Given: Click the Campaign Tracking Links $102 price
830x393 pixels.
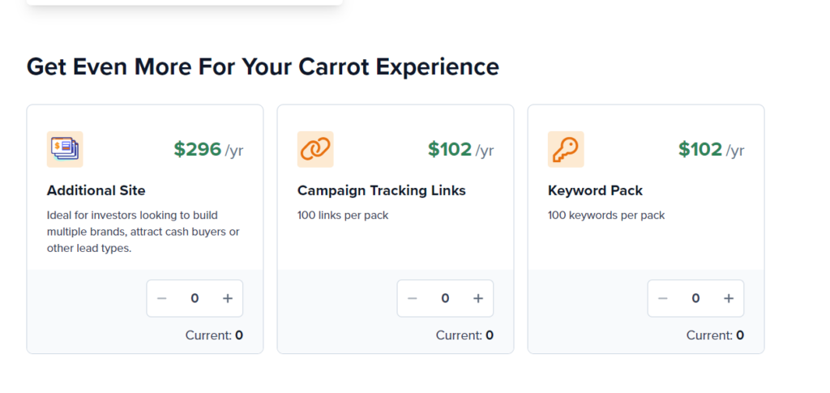Looking at the screenshot, I should [x=460, y=150].
